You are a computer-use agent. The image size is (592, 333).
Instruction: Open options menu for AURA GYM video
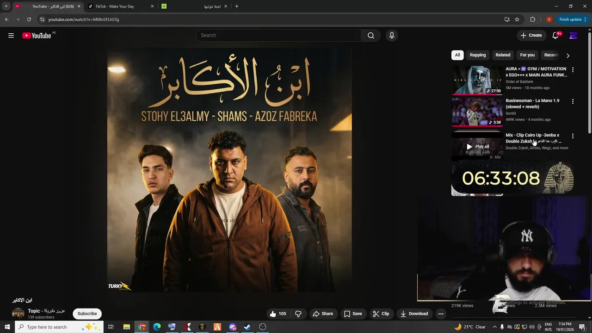[x=573, y=70]
